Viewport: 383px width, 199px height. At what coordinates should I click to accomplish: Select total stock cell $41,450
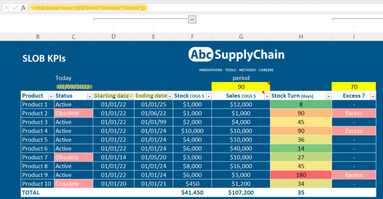tap(192, 193)
